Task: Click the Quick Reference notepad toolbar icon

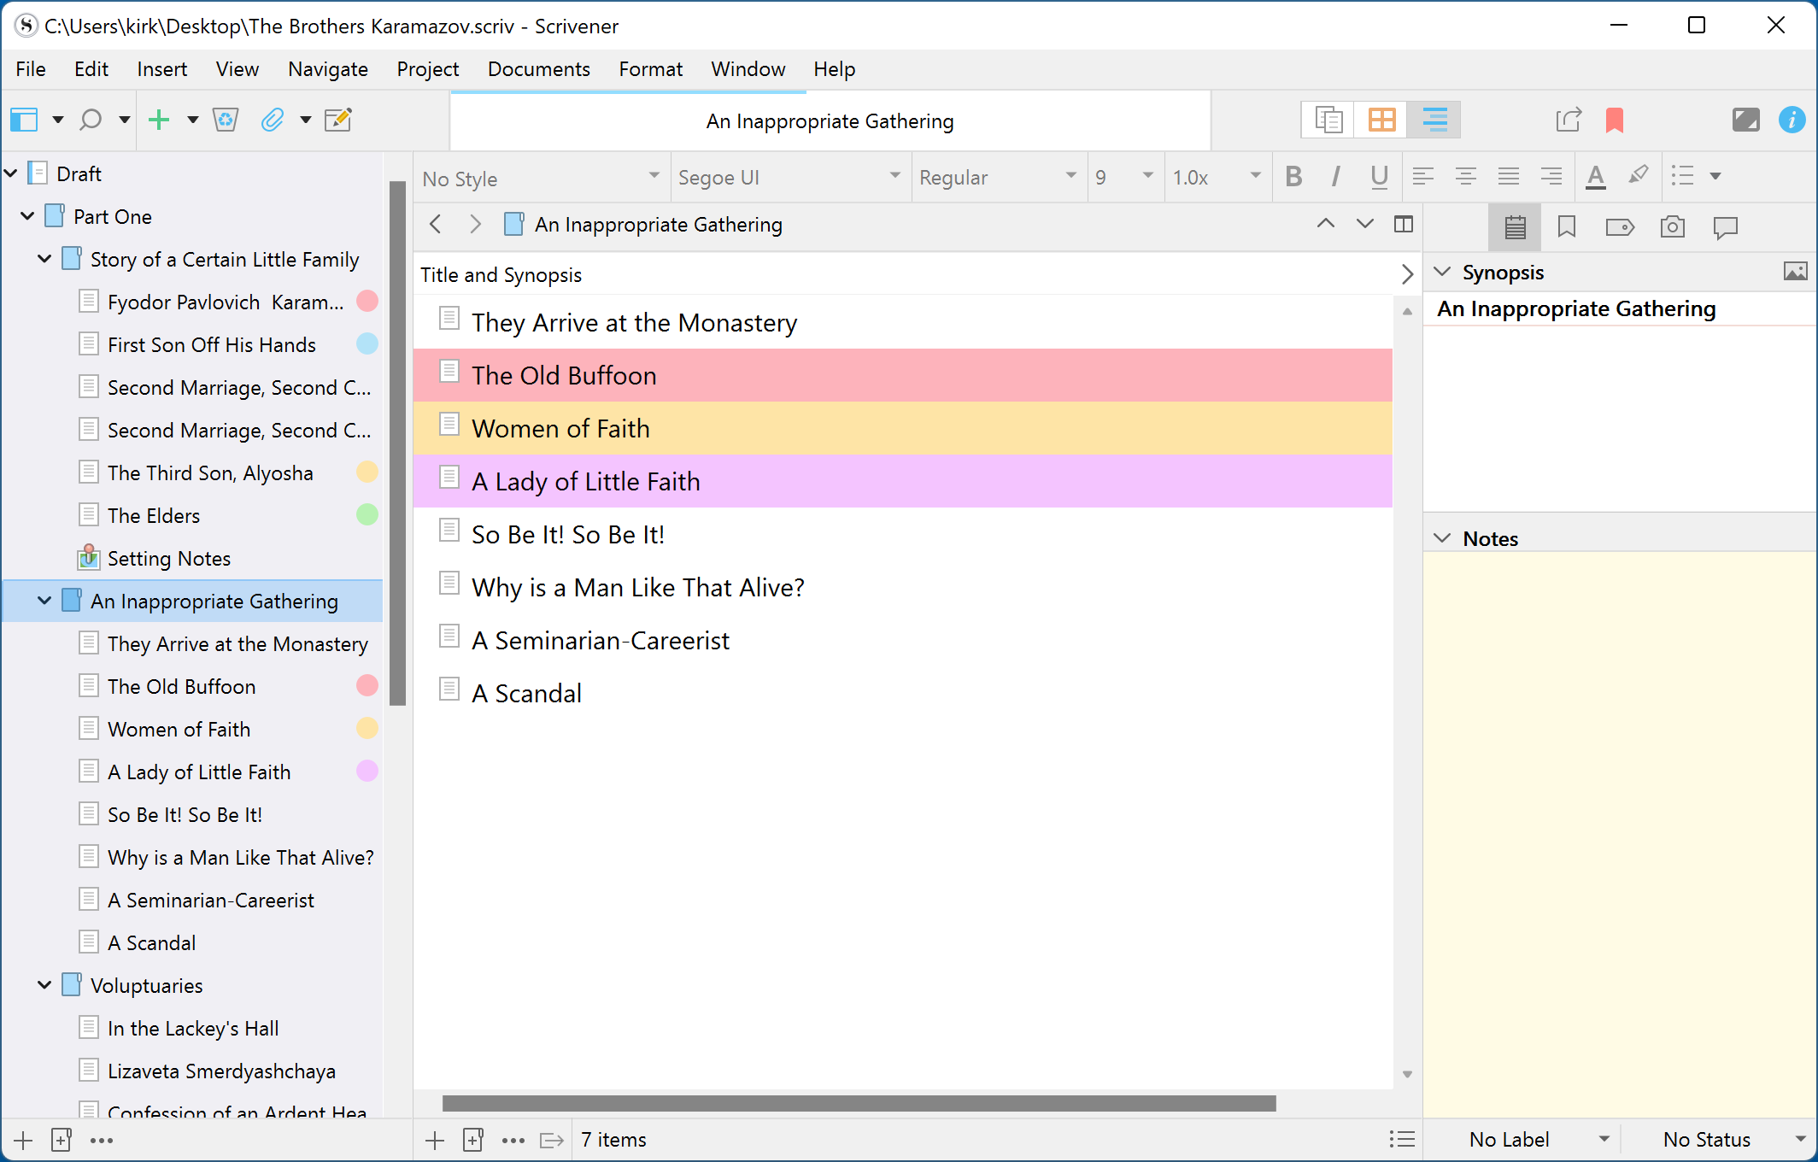Action: [338, 120]
